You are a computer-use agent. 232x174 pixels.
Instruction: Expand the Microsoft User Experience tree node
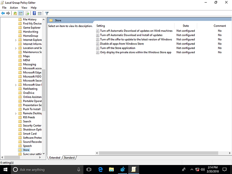tap(16, 85)
